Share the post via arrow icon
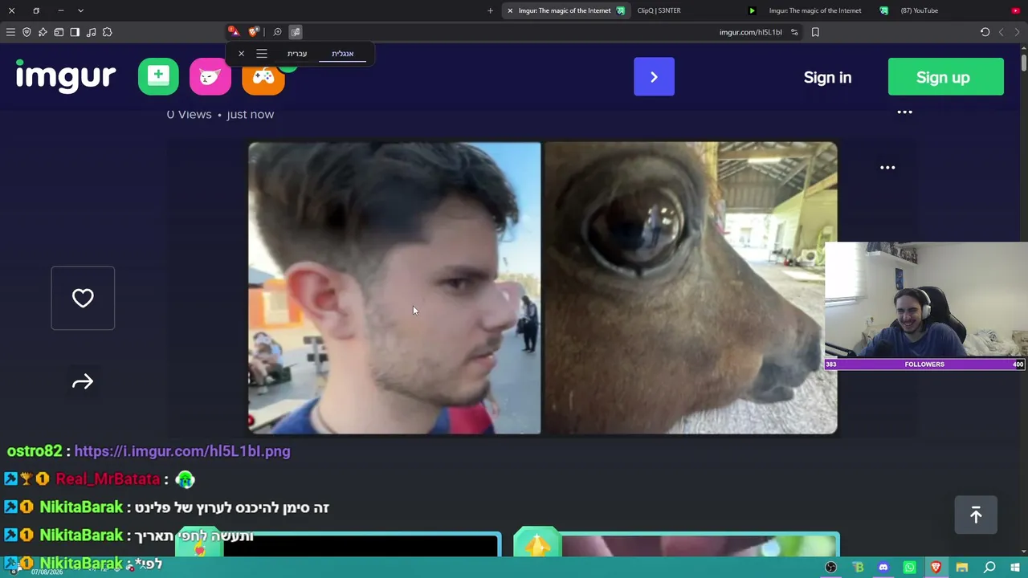The image size is (1028, 578). point(83,382)
